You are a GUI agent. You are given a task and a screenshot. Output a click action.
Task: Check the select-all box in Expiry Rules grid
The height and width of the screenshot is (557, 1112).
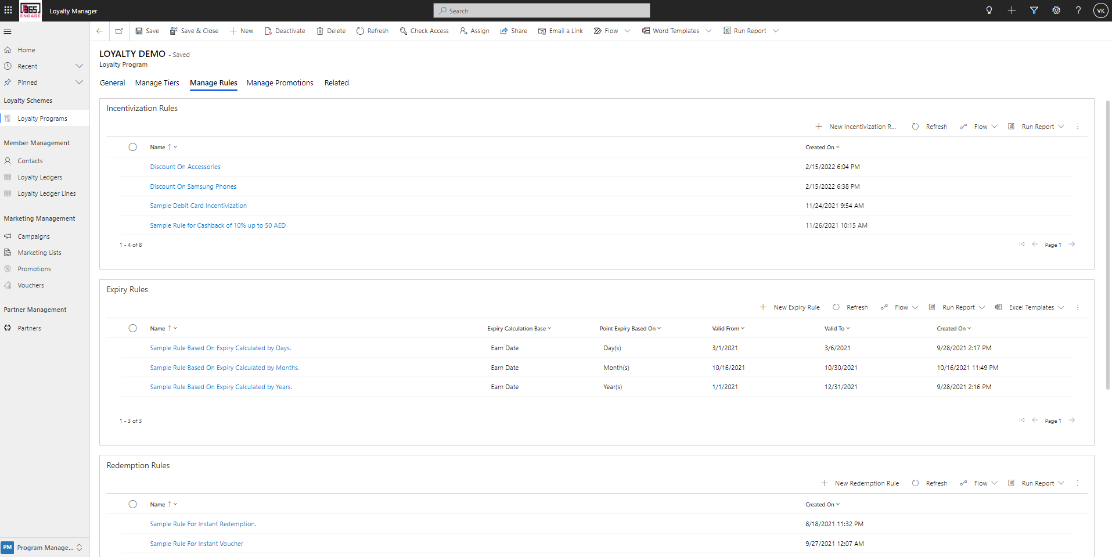click(132, 328)
